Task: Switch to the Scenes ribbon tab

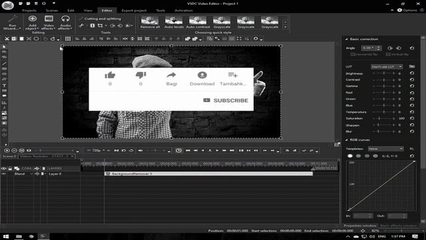Action: tap(52, 11)
